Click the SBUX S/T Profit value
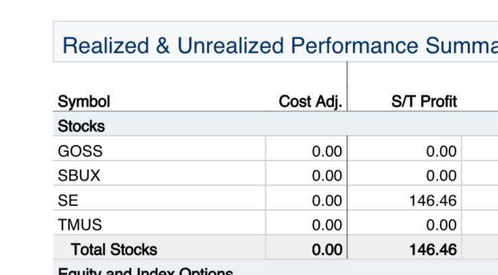The height and width of the screenshot is (275, 498). (x=441, y=176)
